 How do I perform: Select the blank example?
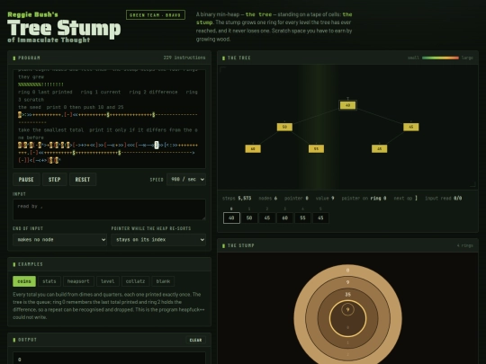pyautogui.click(x=163, y=281)
